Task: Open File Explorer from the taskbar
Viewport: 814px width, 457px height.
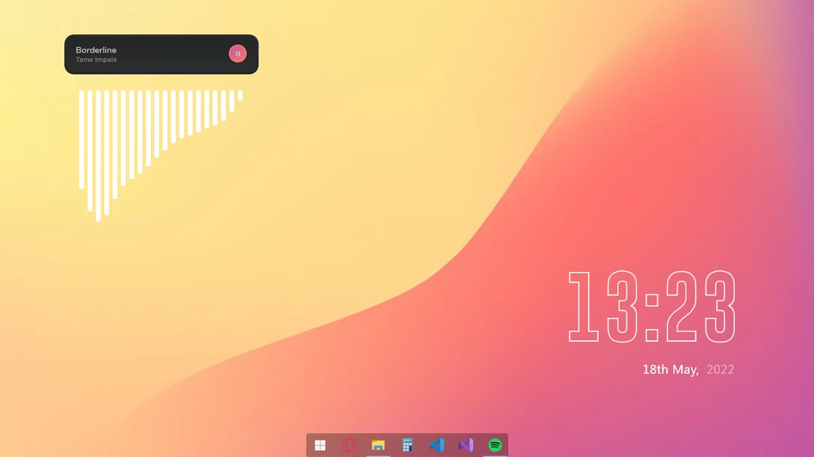Action: pos(377,445)
